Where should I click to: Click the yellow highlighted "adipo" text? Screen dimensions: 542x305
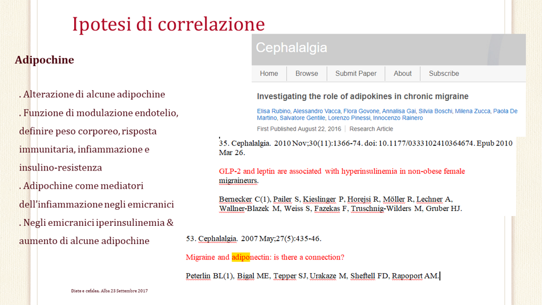[240, 257]
